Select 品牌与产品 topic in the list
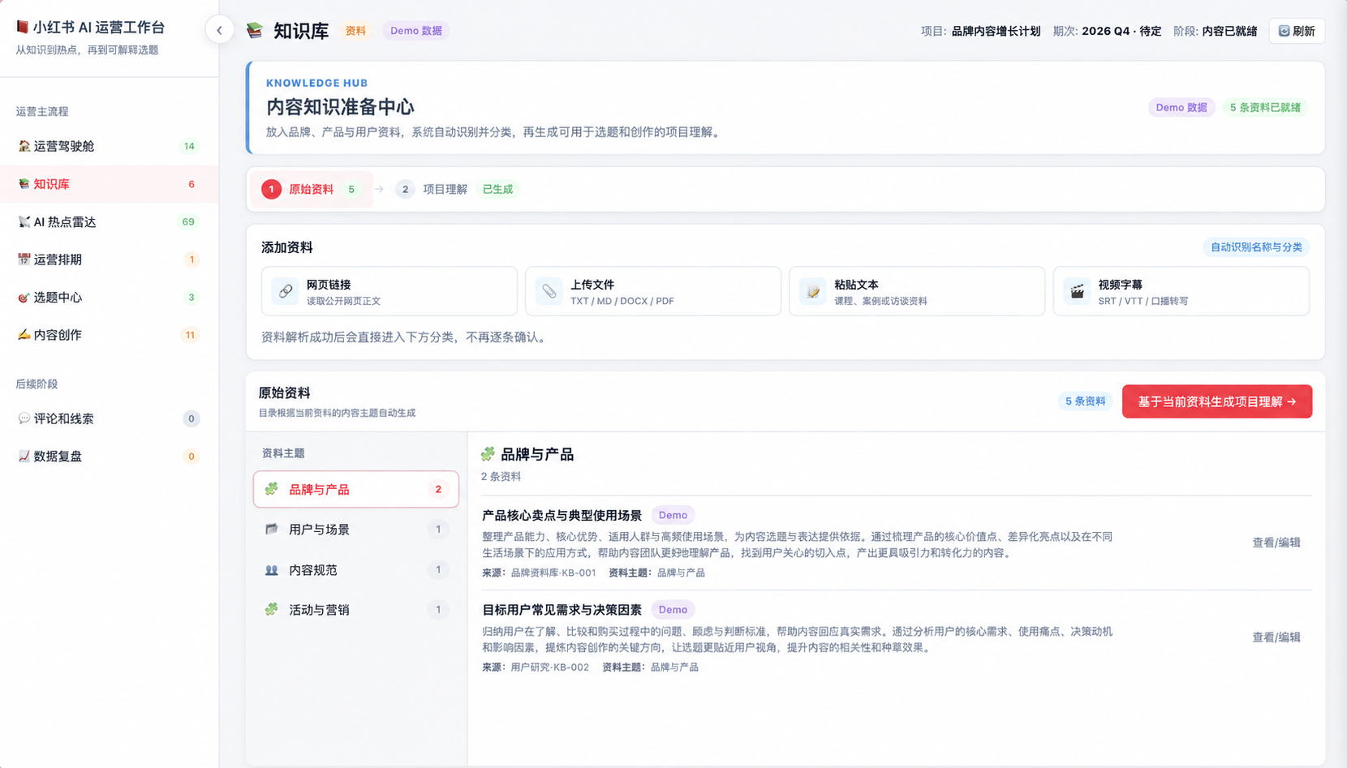Image resolution: width=1347 pixels, height=768 pixels. click(x=356, y=489)
